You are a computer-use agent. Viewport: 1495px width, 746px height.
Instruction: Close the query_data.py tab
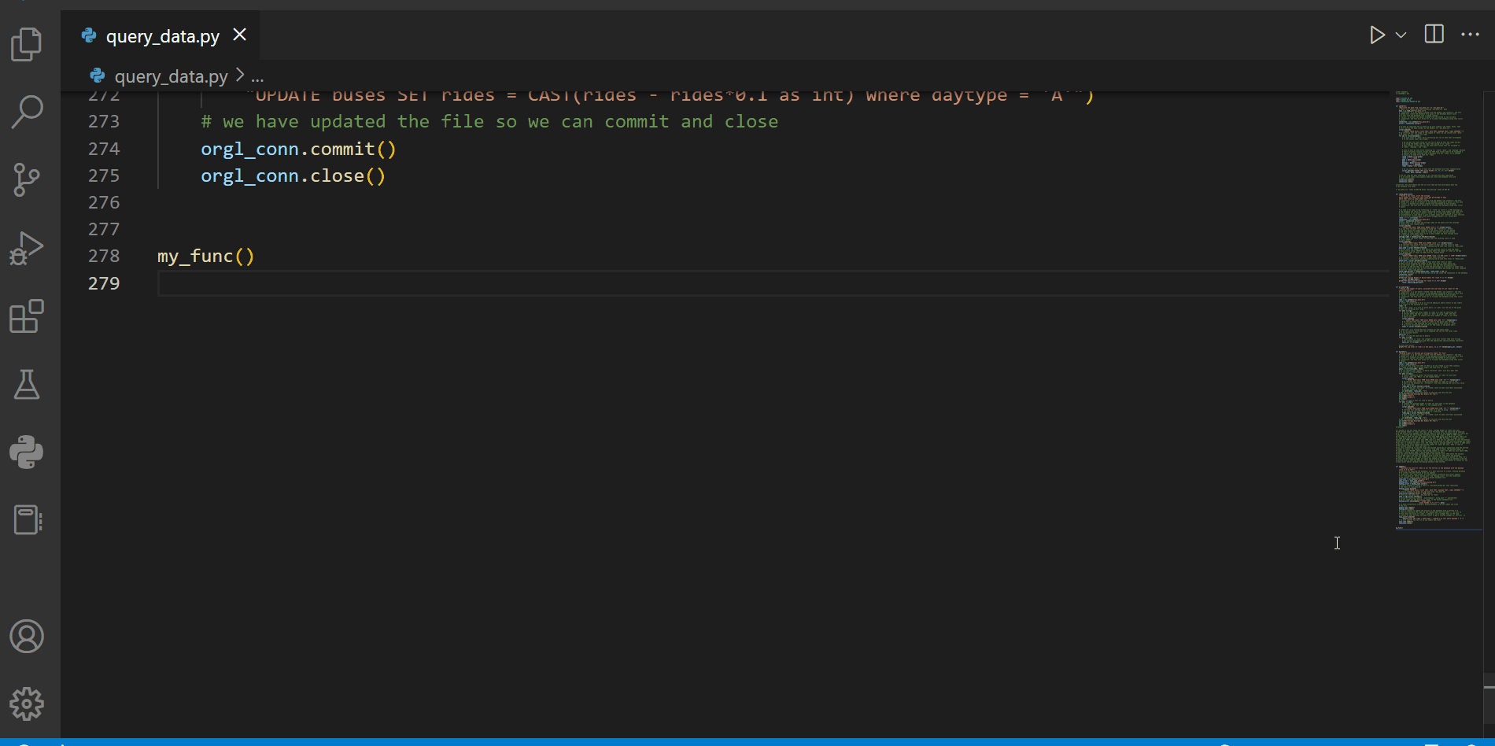[239, 35]
